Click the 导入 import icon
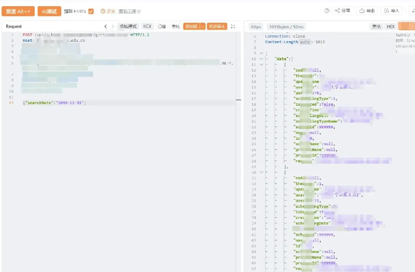415x272 pixels. pos(387,11)
